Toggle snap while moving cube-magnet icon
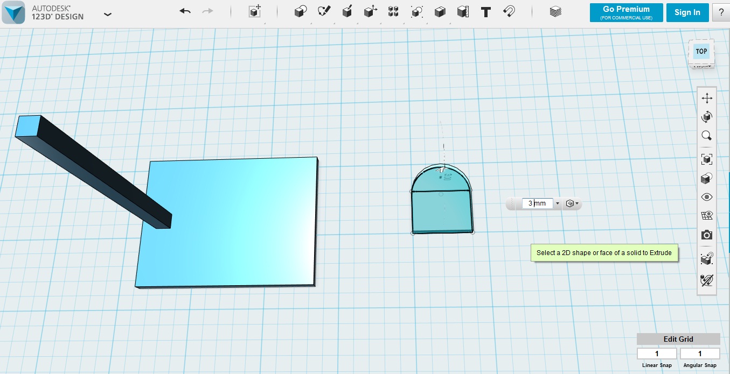 707,259
